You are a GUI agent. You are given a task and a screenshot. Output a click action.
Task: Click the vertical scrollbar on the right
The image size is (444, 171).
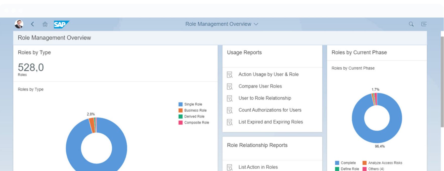point(442,82)
